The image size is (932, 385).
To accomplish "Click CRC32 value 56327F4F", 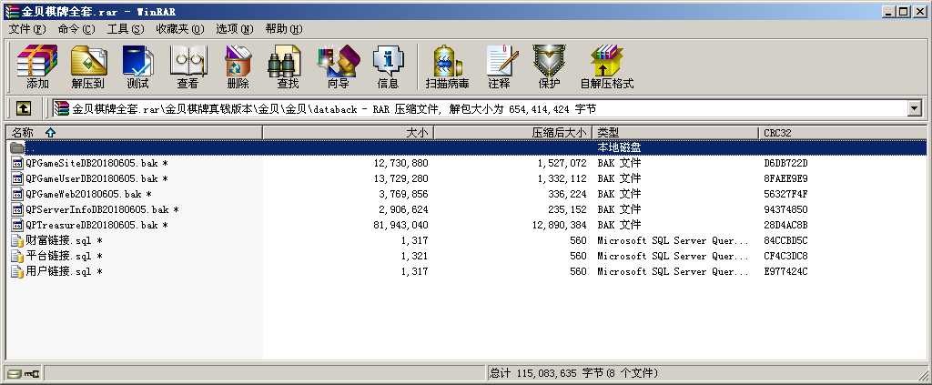I will pyautogui.click(x=785, y=194).
